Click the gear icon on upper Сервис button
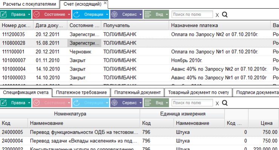 coord(114,14)
